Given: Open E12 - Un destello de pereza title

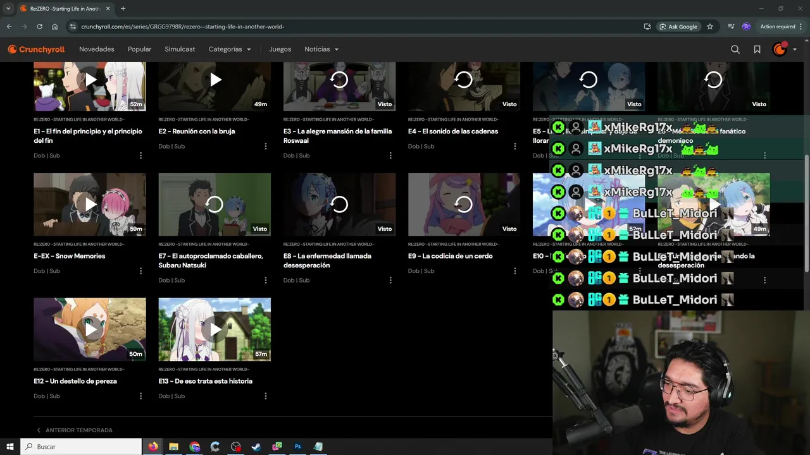Looking at the screenshot, I should point(75,381).
